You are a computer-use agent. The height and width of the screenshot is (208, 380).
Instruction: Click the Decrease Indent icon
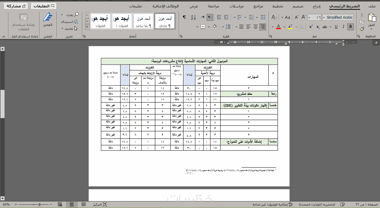pos(226,17)
